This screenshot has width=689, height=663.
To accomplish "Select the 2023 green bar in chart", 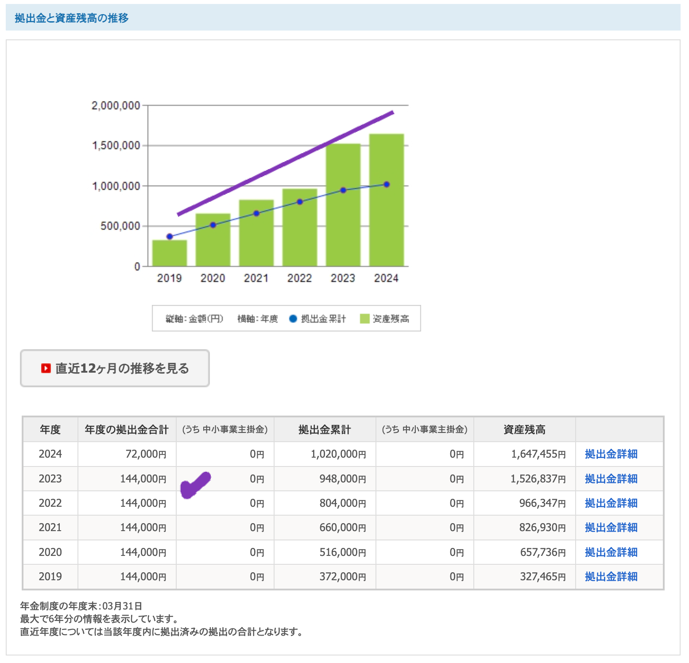I will [x=343, y=205].
